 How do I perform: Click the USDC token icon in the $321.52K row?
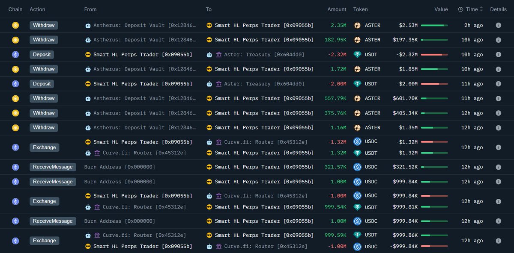(357, 167)
